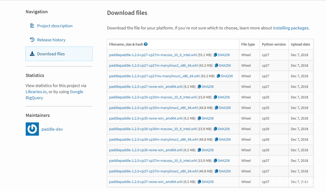The height and width of the screenshot is (191, 326).
Task: Copy SHA256 for cp27m-macosx wheel
Action: click(222, 55)
